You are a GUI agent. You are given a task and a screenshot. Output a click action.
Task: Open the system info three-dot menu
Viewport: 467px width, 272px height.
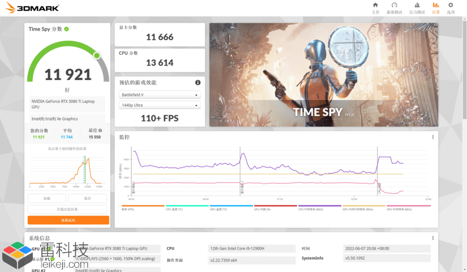pyautogui.click(x=433, y=238)
